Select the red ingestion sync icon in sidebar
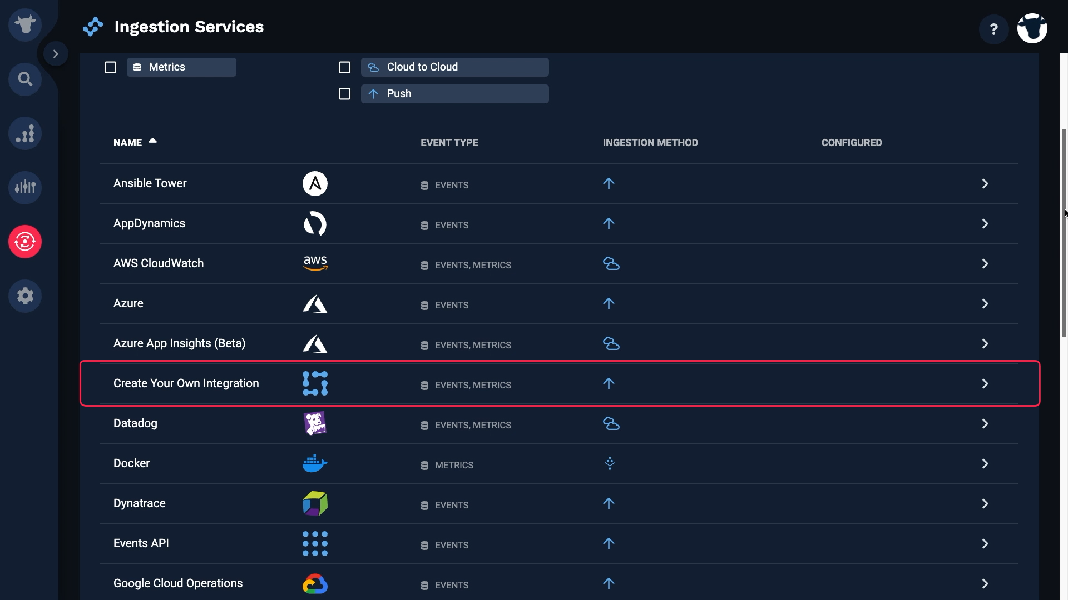Image resolution: width=1068 pixels, height=600 pixels. (x=25, y=242)
